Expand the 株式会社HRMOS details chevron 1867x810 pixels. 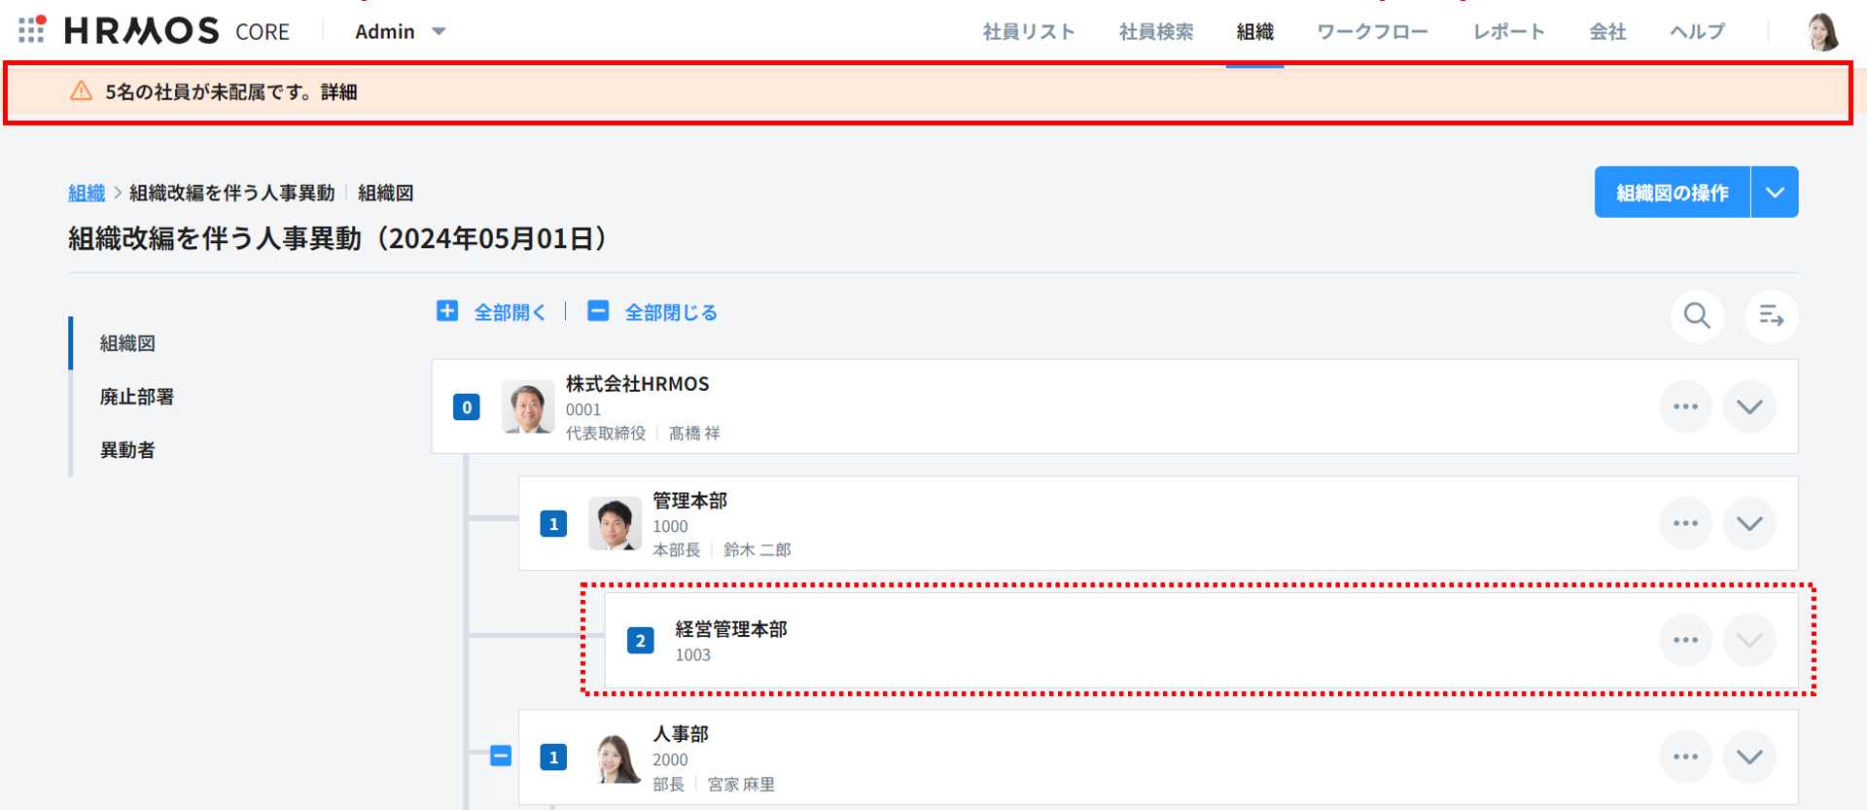tap(1748, 406)
